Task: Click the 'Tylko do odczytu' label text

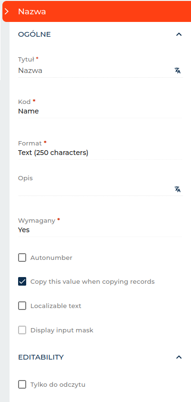Action: [58, 384]
